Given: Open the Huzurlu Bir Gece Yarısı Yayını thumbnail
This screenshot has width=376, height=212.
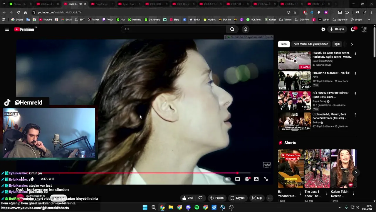Looking at the screenshot, I should (x=294, y=60).
